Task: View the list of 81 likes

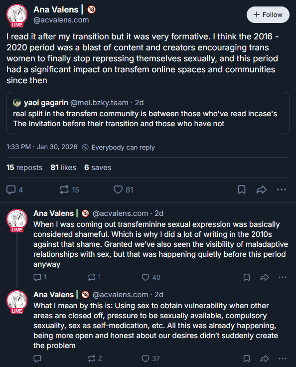Action: point(63,168)
